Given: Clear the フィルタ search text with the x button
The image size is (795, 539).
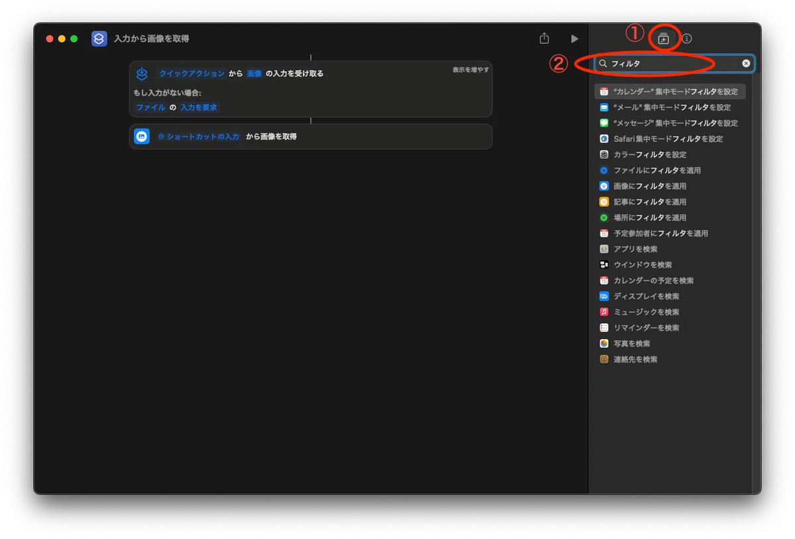Looking at the screenshot, I should point(746,64).
